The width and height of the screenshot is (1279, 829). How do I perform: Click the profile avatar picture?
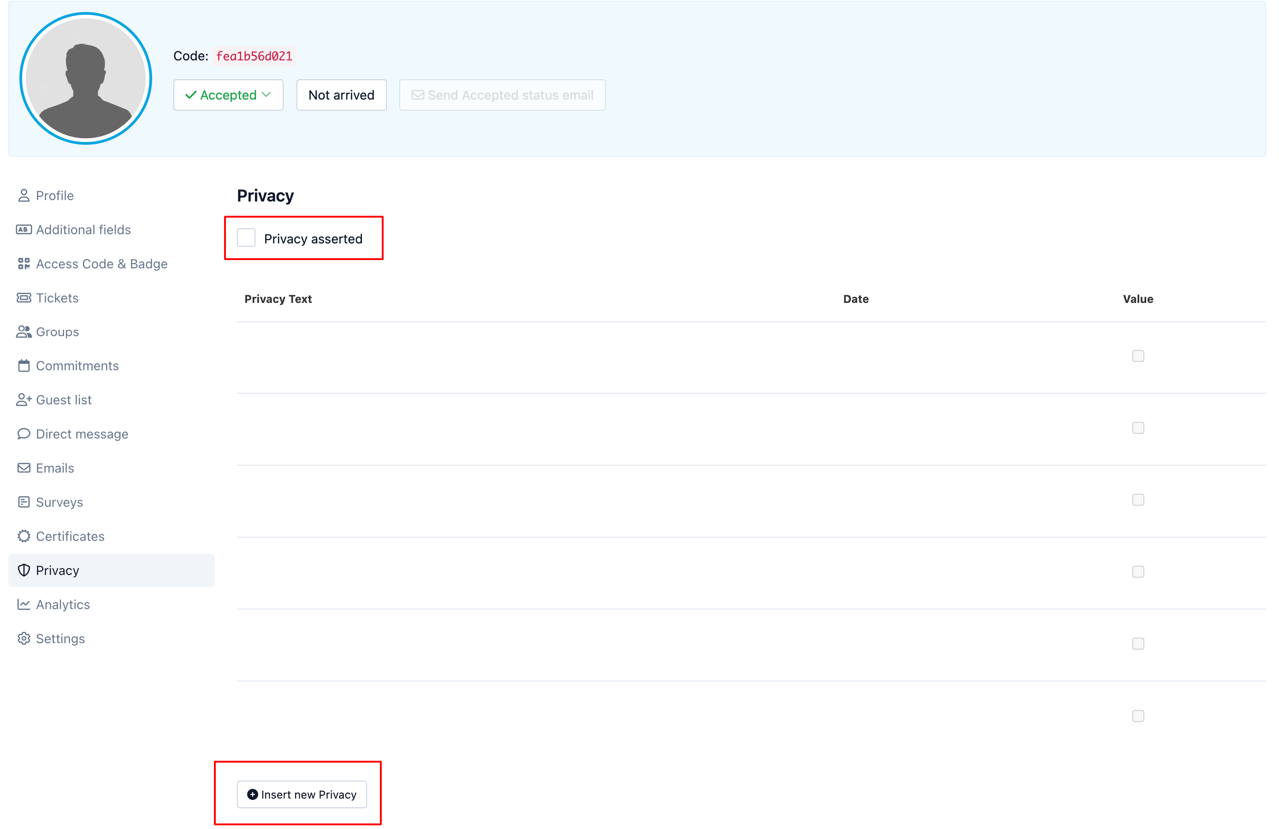tap(86, 78)
